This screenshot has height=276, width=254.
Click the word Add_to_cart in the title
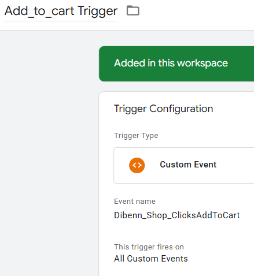[39, 11]
